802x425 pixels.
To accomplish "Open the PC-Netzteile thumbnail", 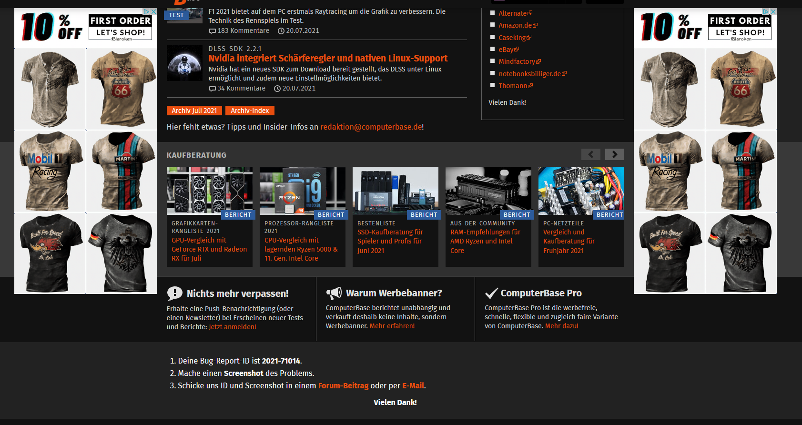I will pos(581,191).
